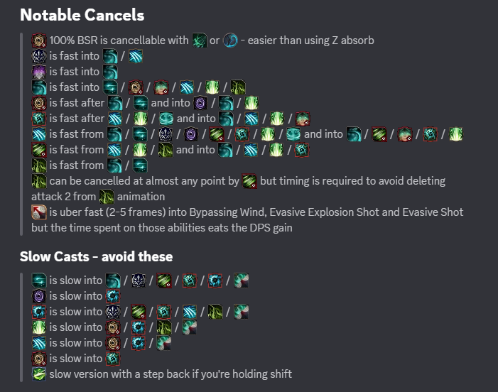Click the dark green icon before "can be cancelled"

(39, 181)
